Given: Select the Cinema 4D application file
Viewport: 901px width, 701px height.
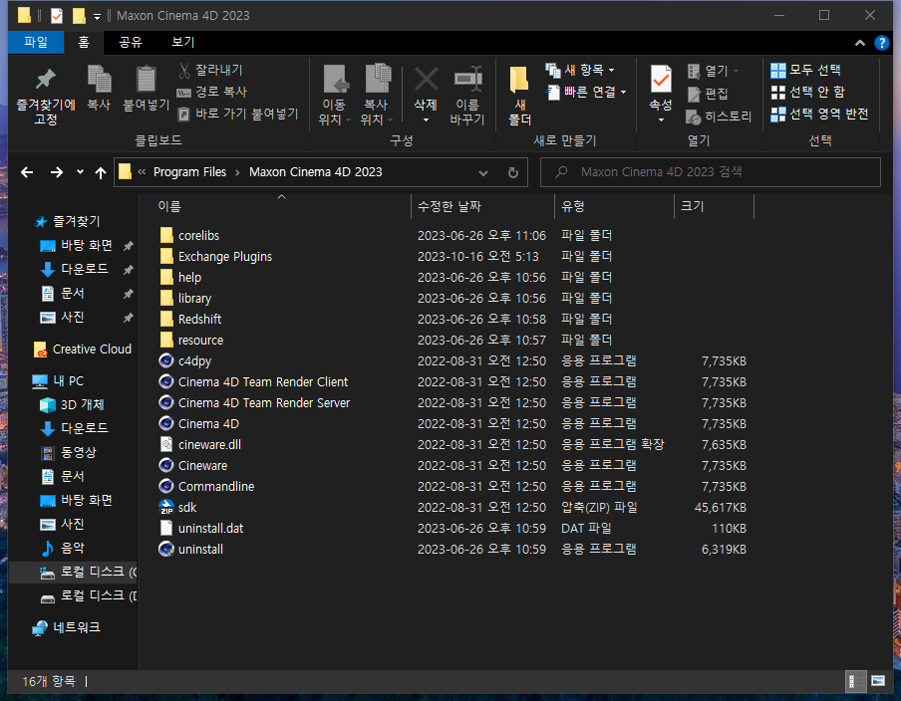Looking at the screenshot, I should tap(208, 424).
